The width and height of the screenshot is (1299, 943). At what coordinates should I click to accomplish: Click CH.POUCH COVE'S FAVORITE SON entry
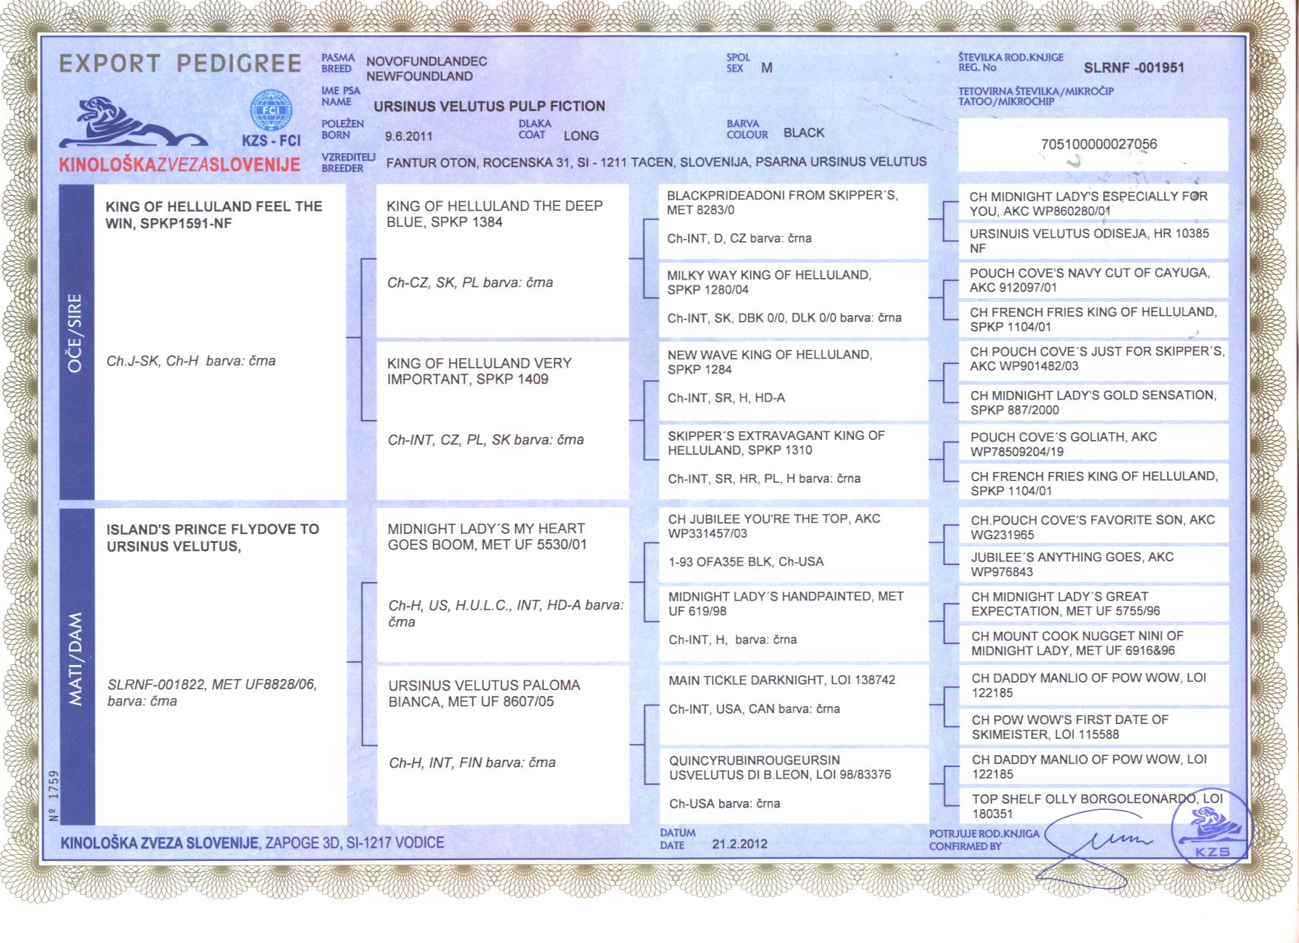pyautogui.click(x=1092, y=527)
